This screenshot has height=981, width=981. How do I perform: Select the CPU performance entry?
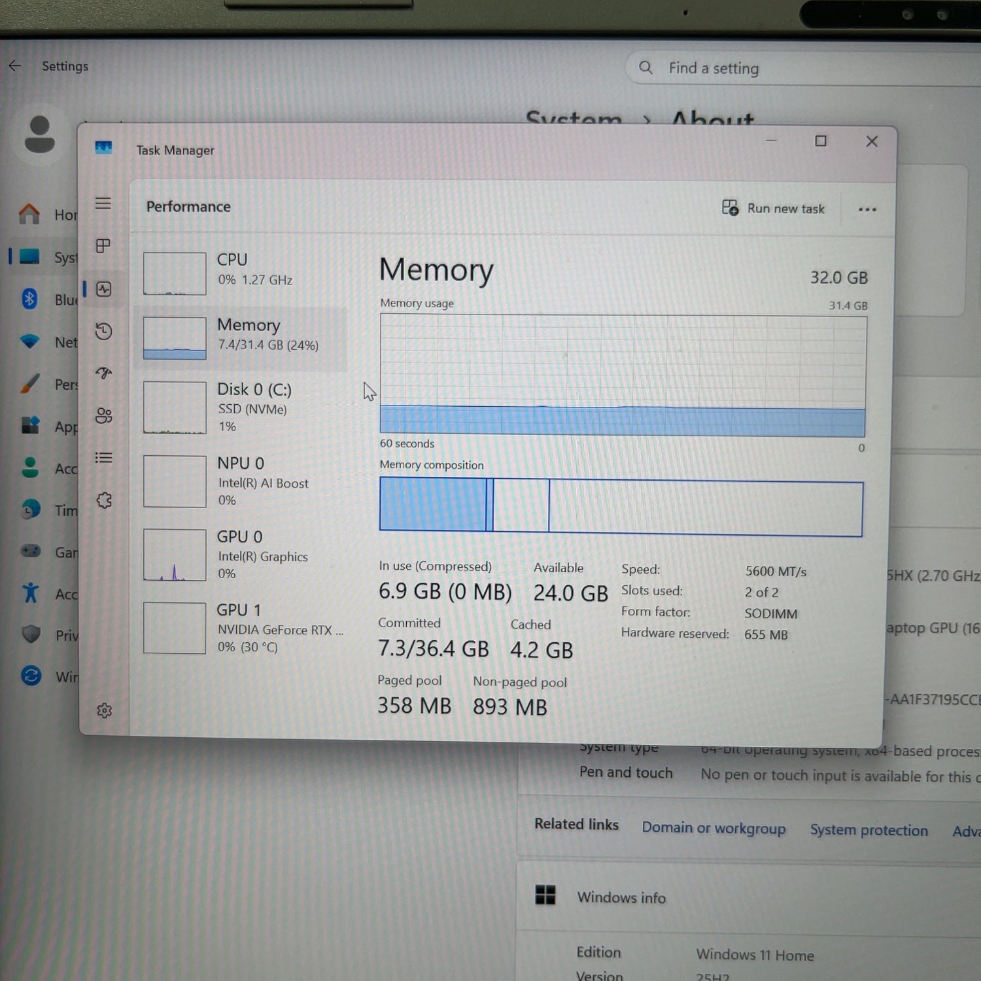tap(241, 273)
